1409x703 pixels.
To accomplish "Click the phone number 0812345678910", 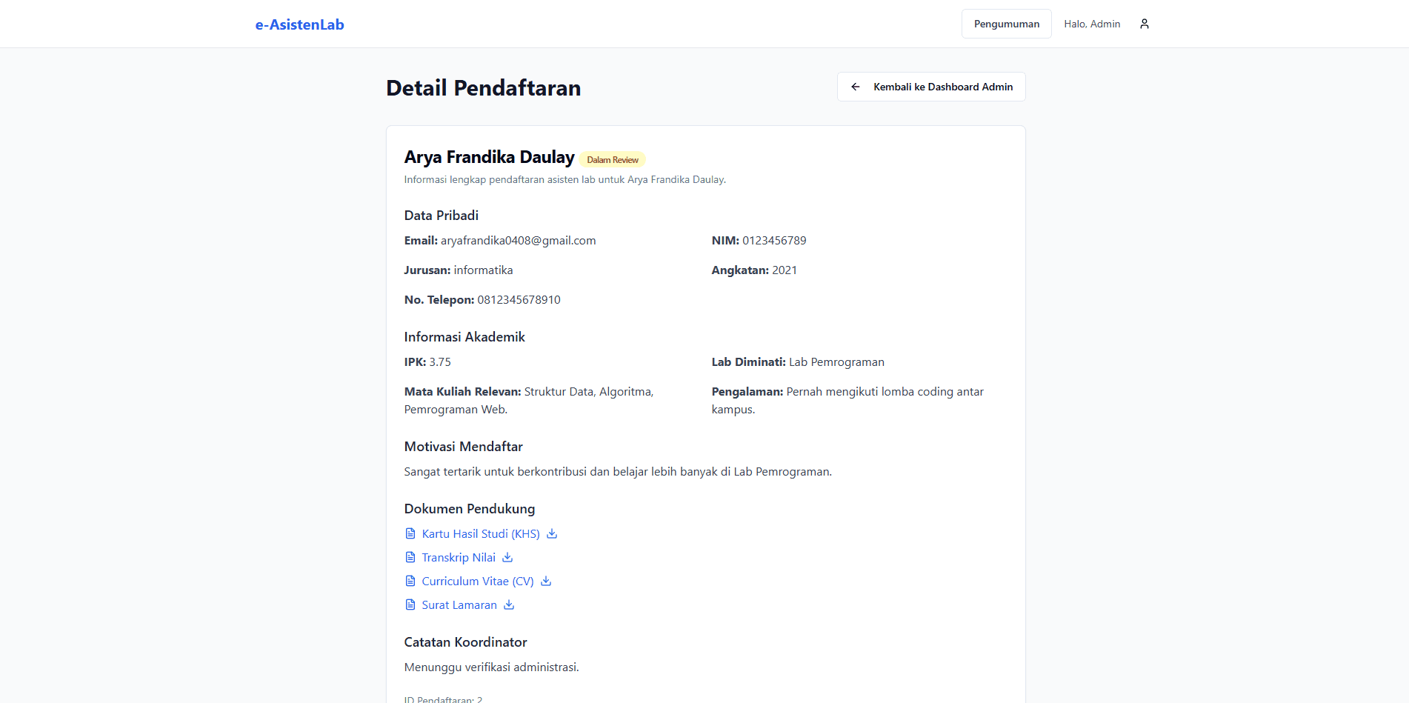I will click(519, 299).
